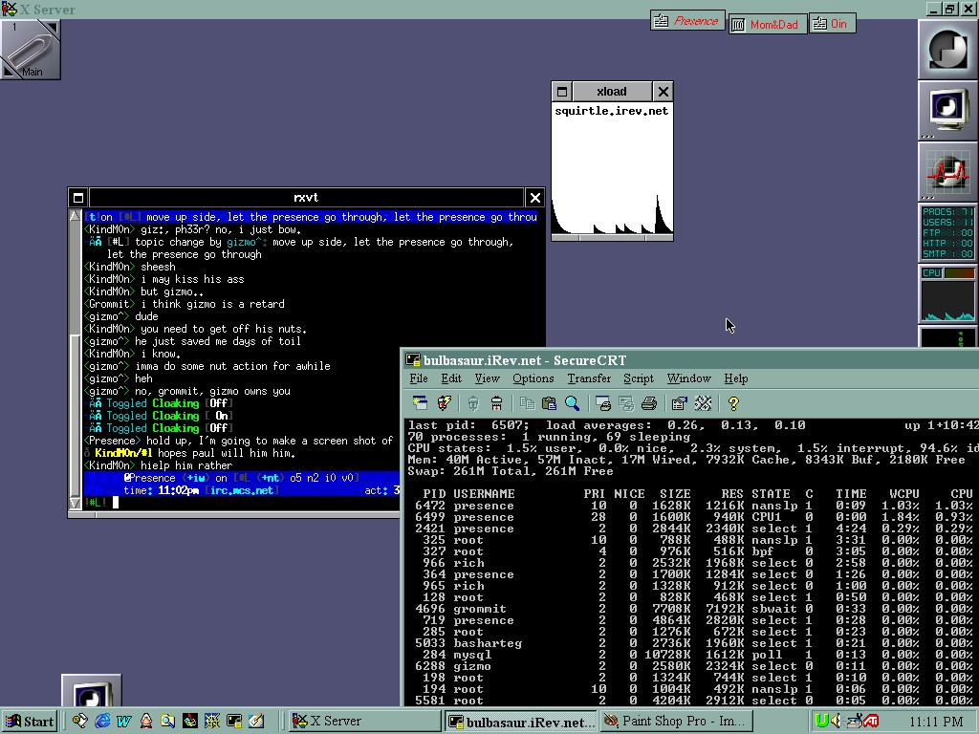This screenshot has height=734, width=979.
Task: Click the Print icon in SecureCRT toolbar
Action: click(x=649, y=403)
